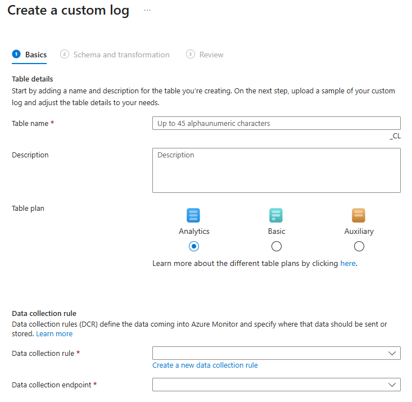This screenshot has height=402, width=412.
Task: Click the step 3 Review circle icon
Action: tap(191, 55)
